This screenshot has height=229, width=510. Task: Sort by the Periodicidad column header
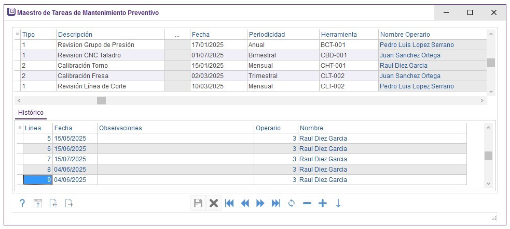(267, 35)
